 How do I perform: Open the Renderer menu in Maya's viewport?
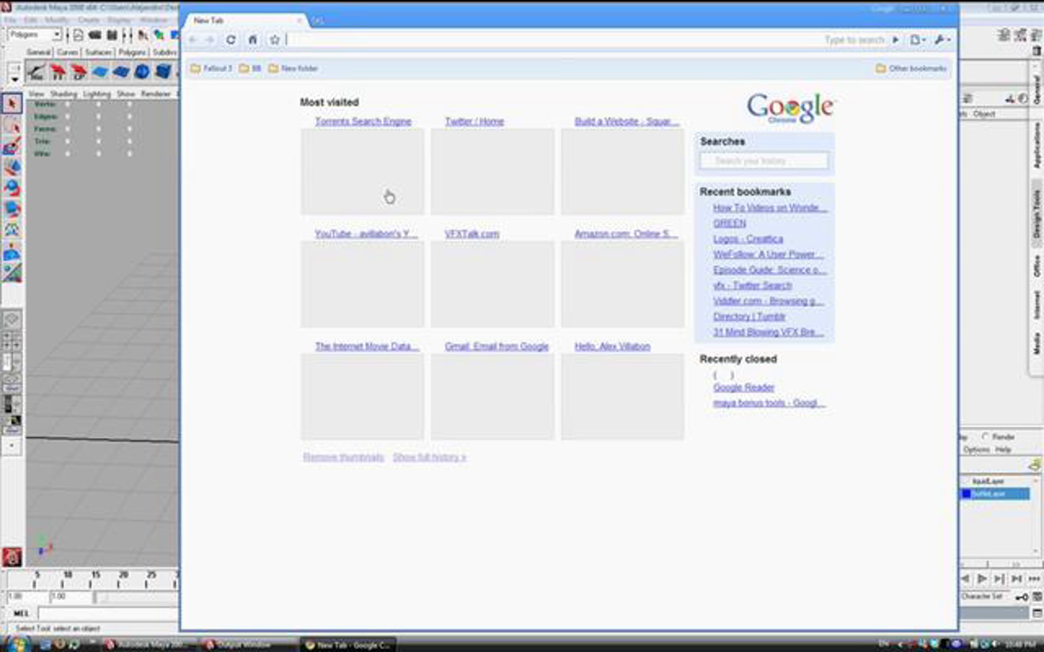click(156, 94)
